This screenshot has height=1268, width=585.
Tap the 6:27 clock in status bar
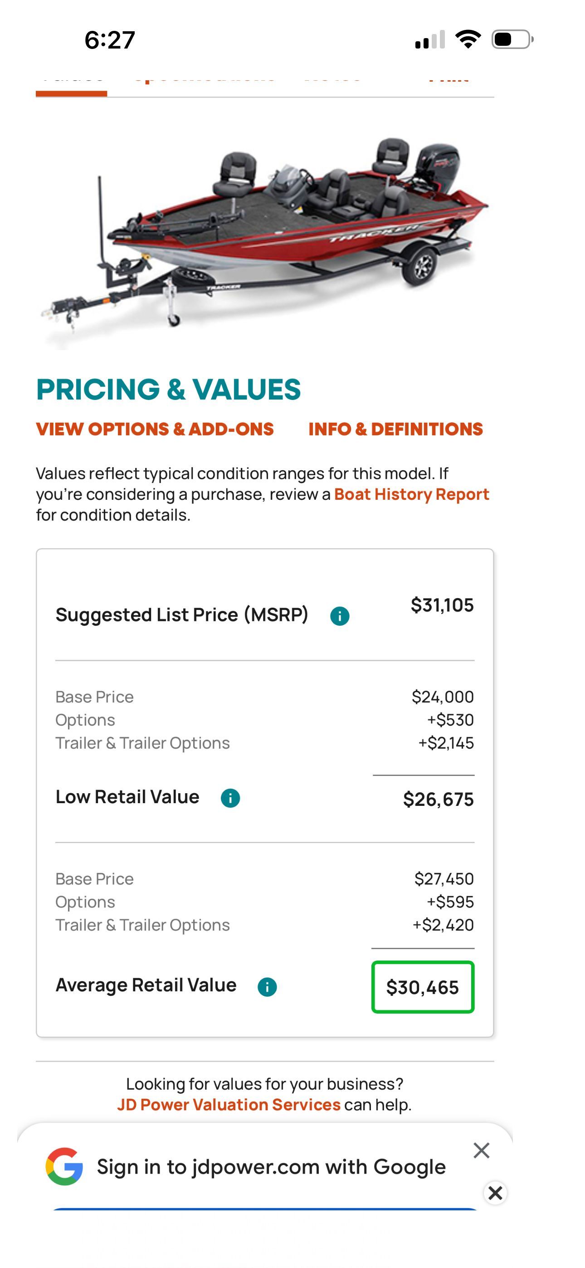[109, 40]
